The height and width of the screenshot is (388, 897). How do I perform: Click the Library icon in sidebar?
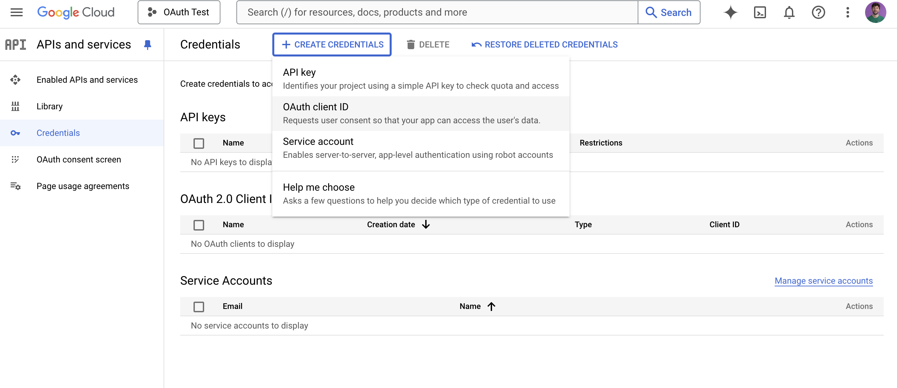click(x=15, y=106)
